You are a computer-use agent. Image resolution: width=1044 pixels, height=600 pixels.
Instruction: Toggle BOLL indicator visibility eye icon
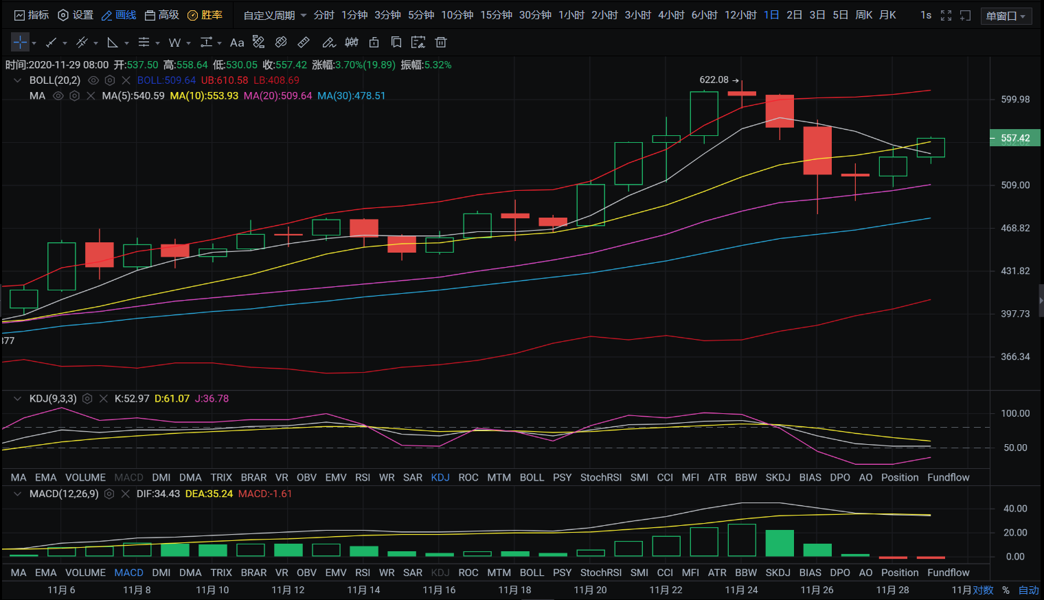tap(93, 80)
